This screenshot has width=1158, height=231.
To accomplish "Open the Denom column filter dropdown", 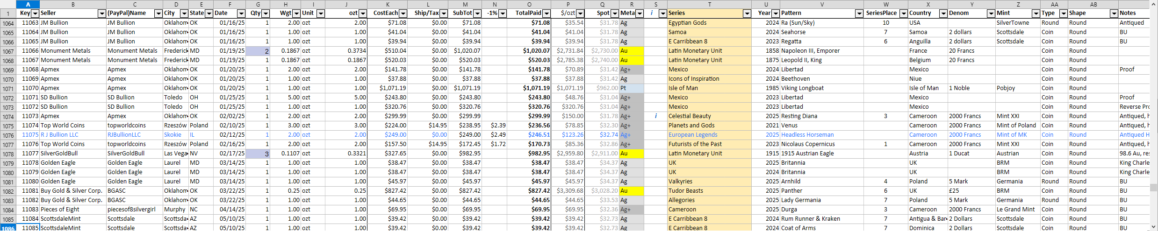I will [x=991, y=14].
